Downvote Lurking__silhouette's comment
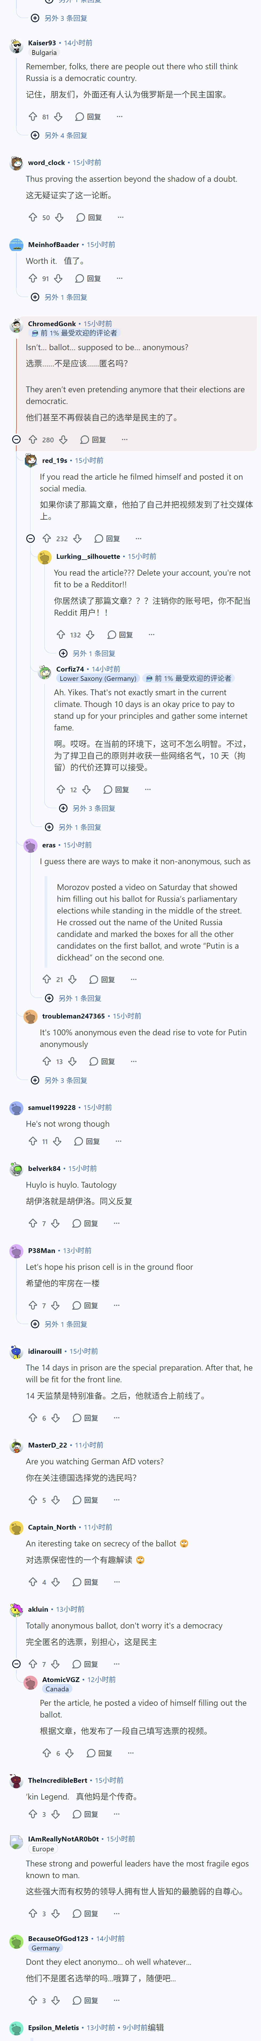Screen dimensions: 261x2041 click(x=90, y=635)
